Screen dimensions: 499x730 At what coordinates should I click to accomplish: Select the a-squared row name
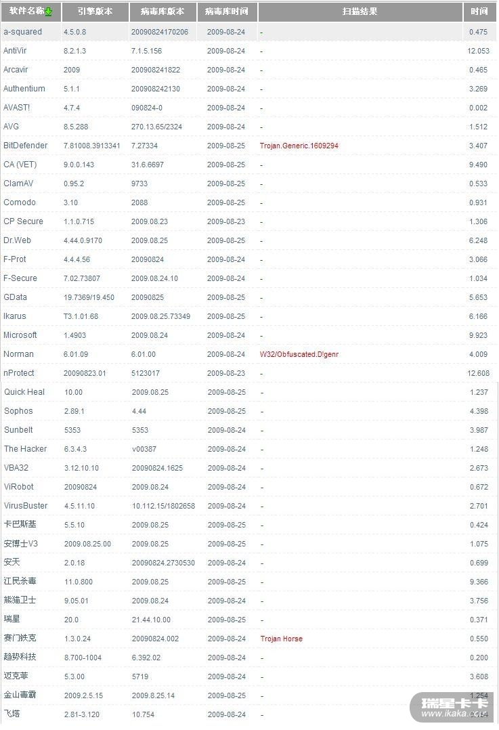tap(22, 32)
